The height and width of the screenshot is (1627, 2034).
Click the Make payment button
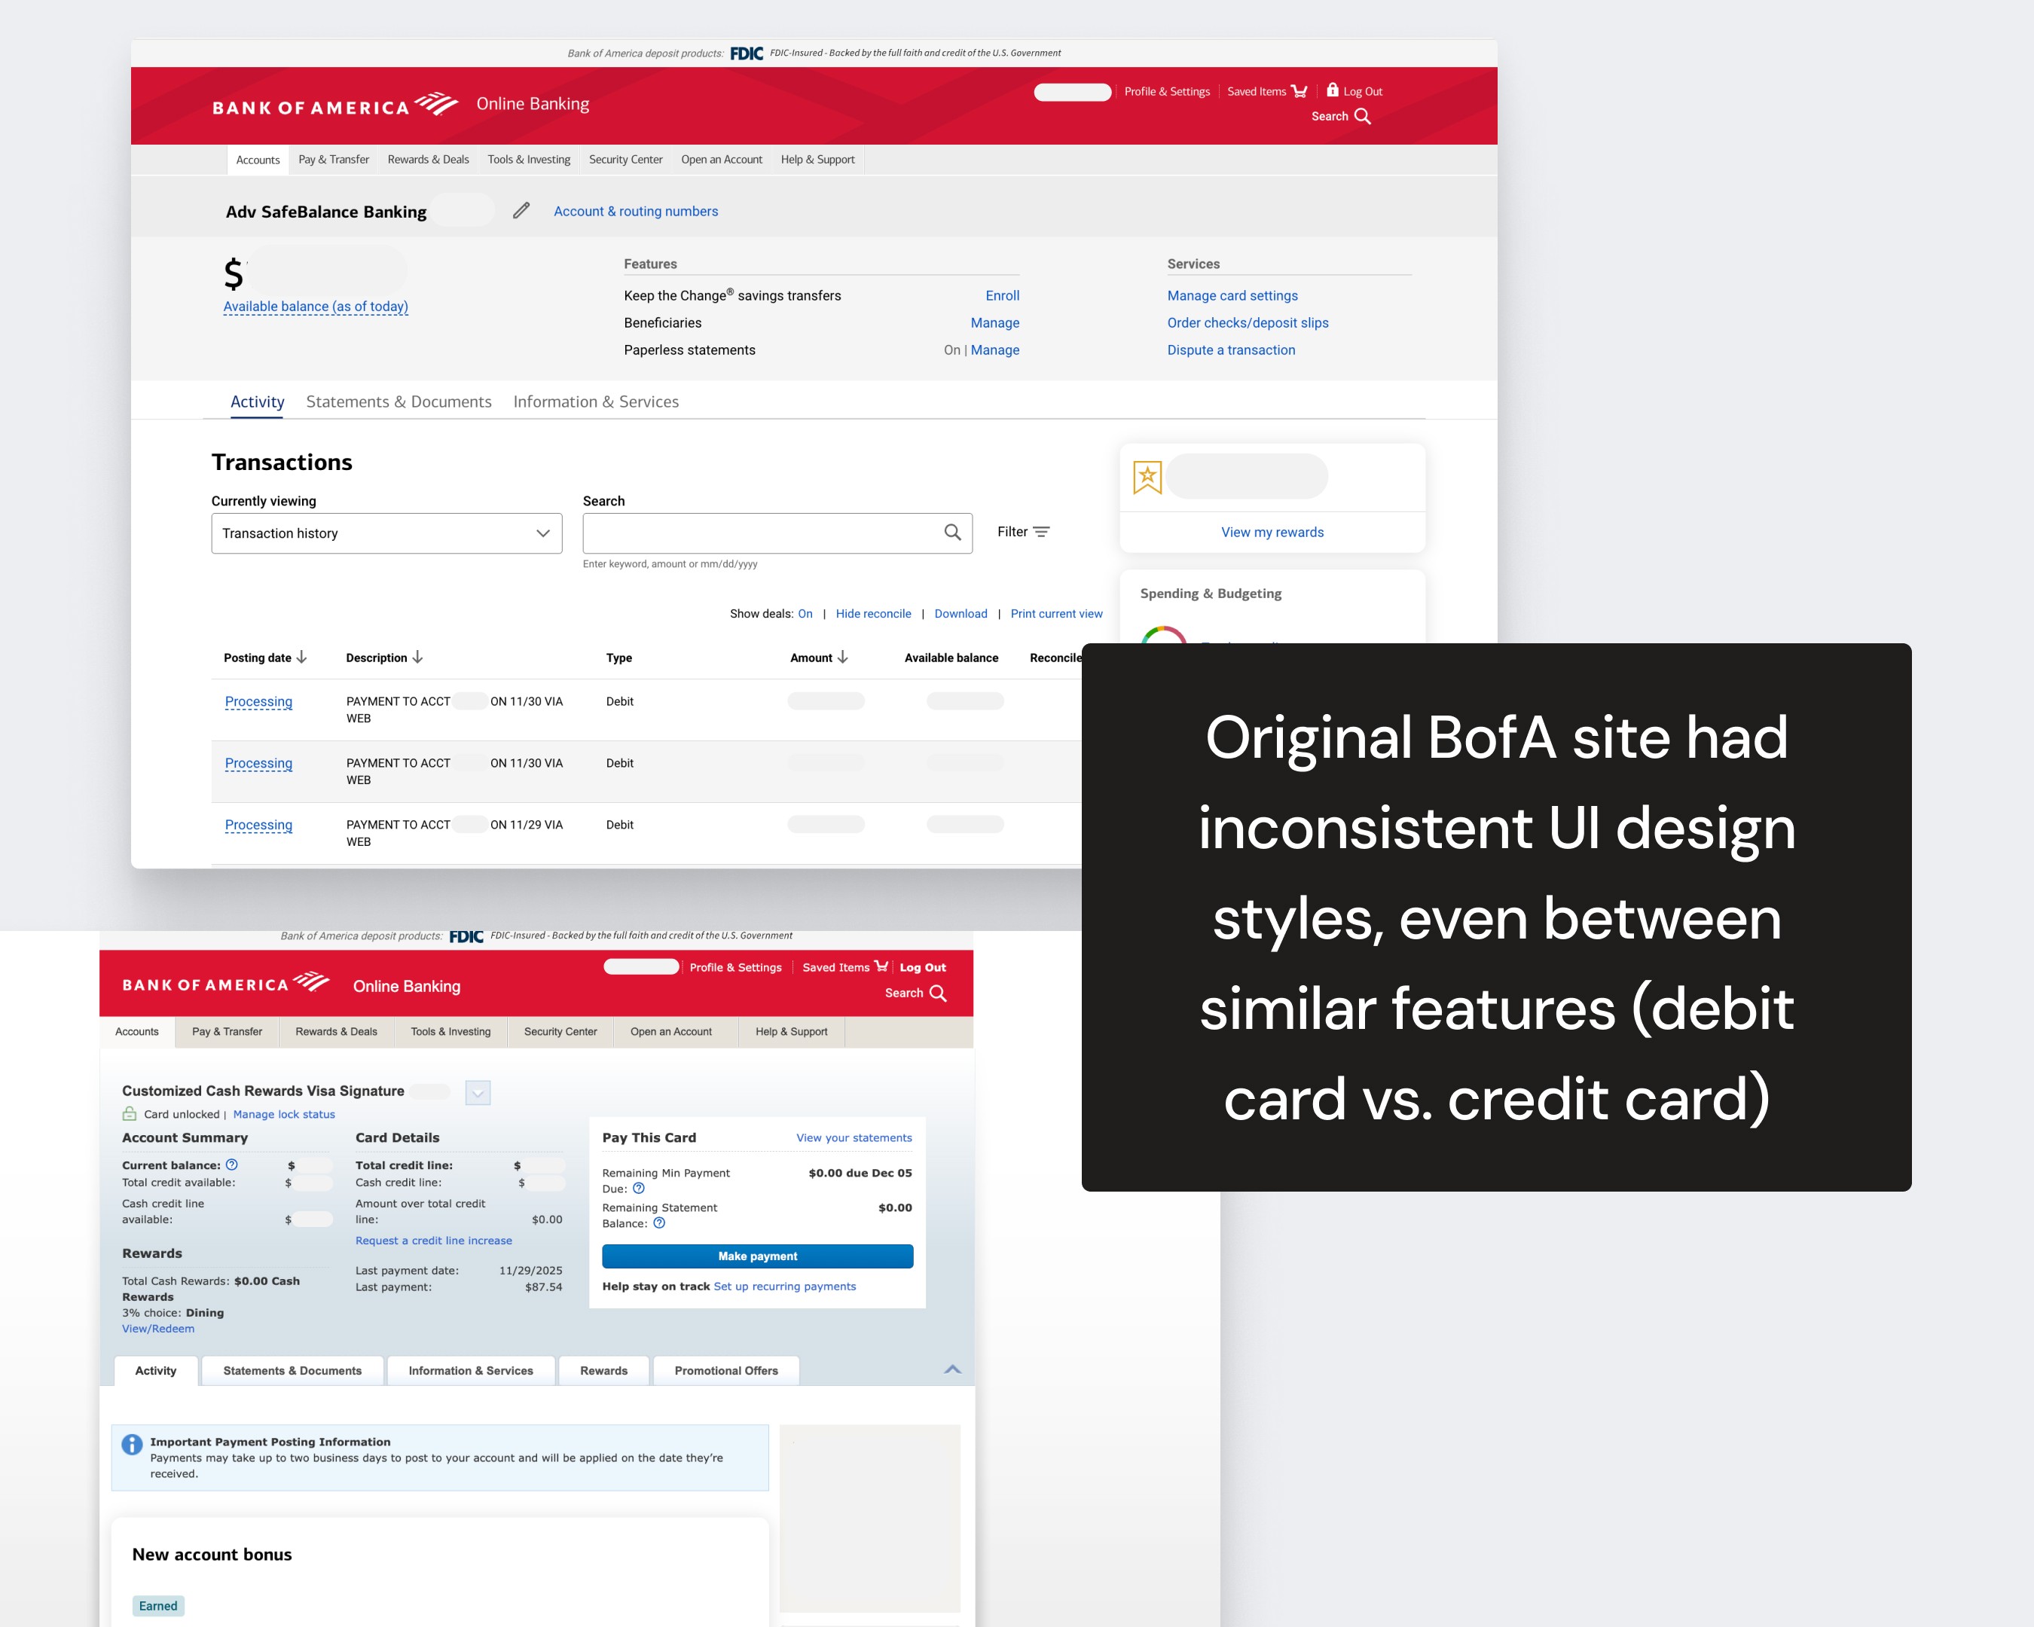point(758,1256)
